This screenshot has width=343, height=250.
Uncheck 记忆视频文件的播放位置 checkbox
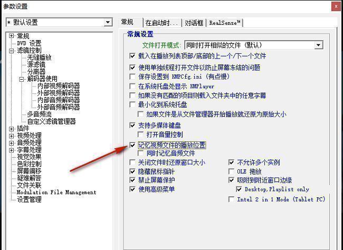132,145
